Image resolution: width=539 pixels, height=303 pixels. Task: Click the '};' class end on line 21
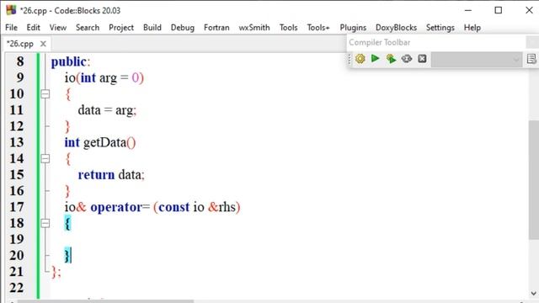[56, 272]
